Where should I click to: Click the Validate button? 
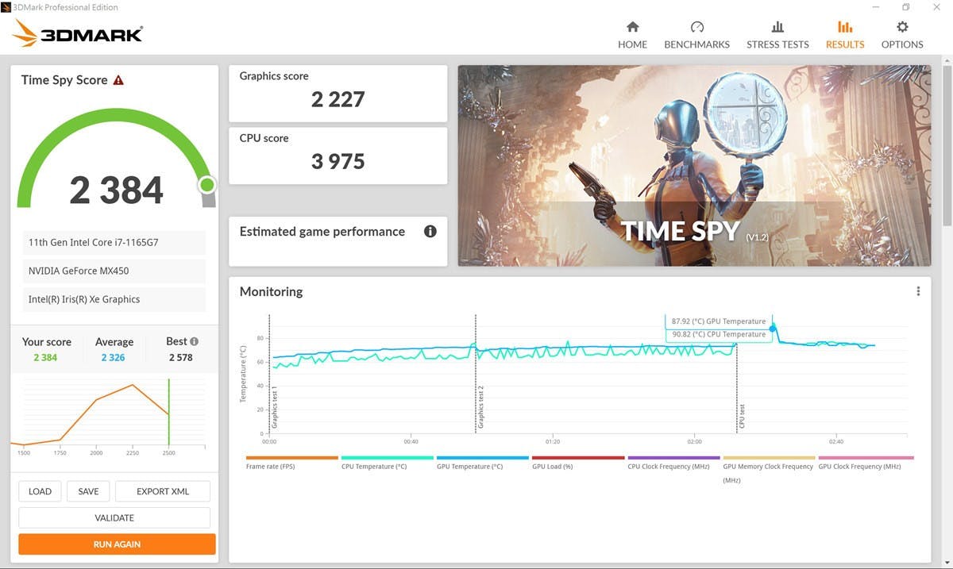point(114,517)
